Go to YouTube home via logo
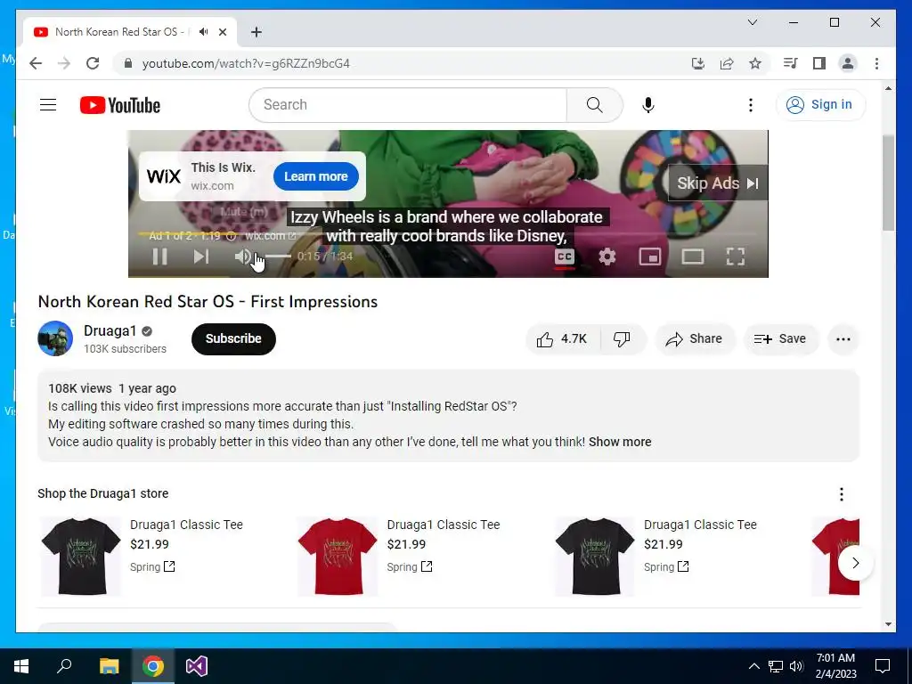Screen dimensions: 912x684 point(120,105)
